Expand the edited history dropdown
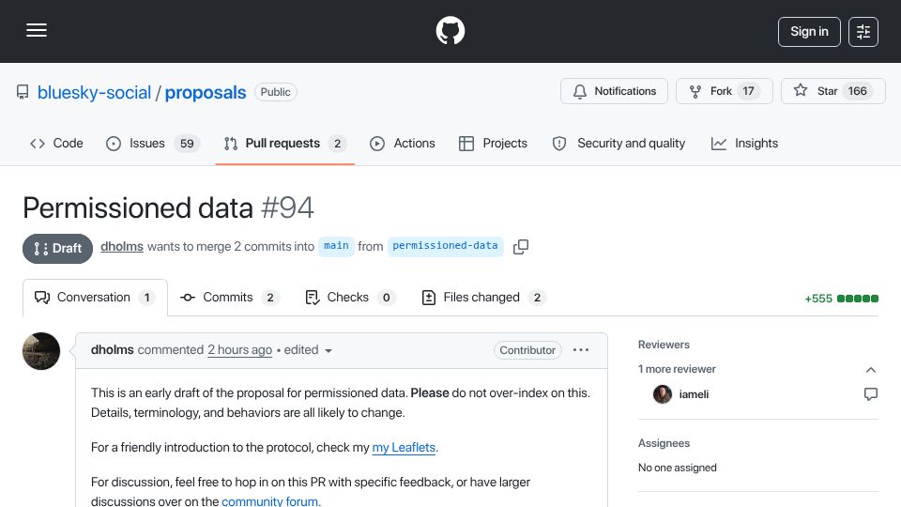 tap(308, 350)
